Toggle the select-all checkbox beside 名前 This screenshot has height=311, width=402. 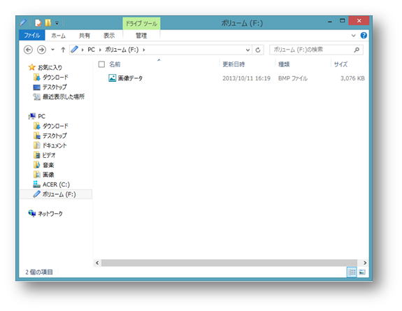click(101, 64)
